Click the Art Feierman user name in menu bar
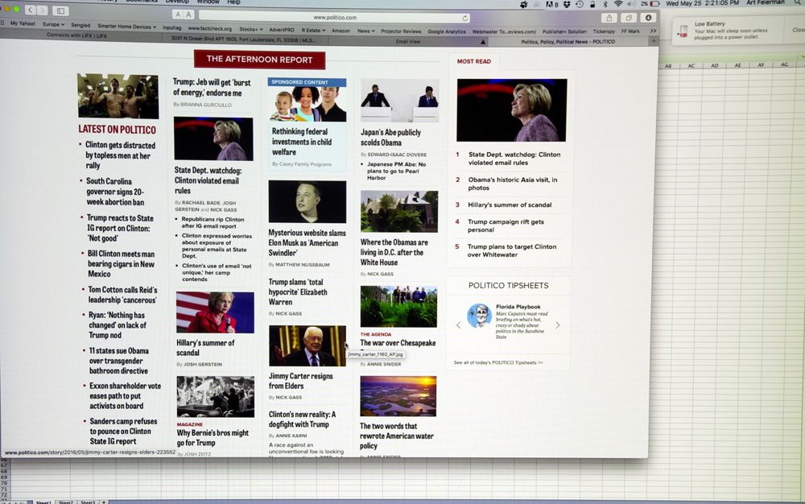 [765, 2]
